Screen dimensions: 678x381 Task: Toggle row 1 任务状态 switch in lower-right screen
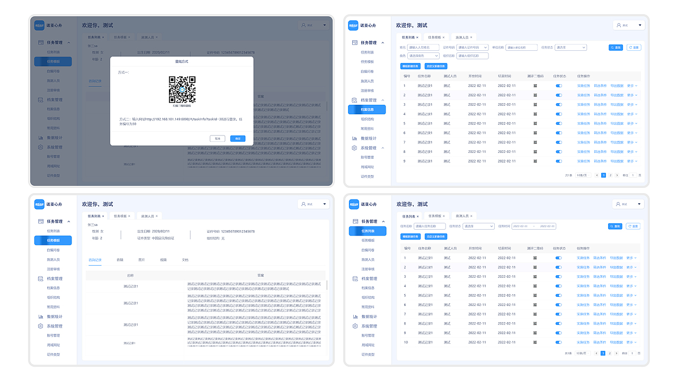coord(559,258)
